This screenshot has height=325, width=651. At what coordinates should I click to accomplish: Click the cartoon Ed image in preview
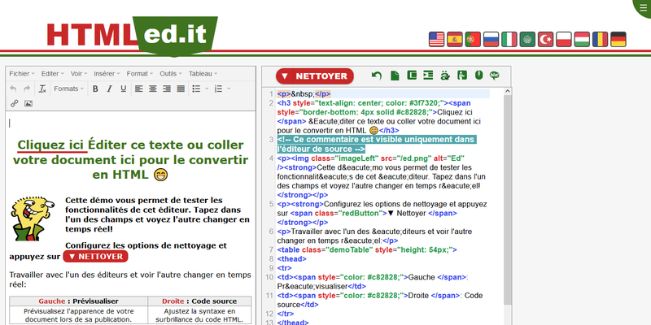[x=33, y=219]
